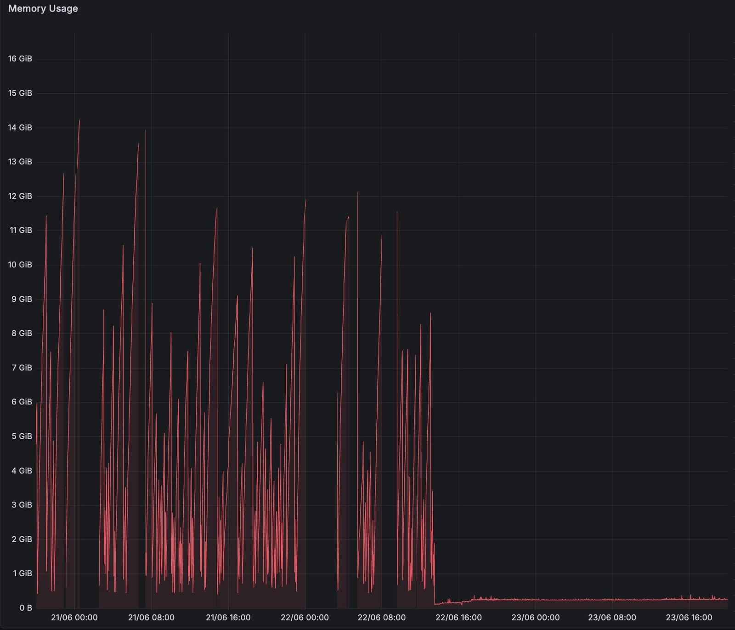Select the 11 GiB y-axis label

click(21, 230)
